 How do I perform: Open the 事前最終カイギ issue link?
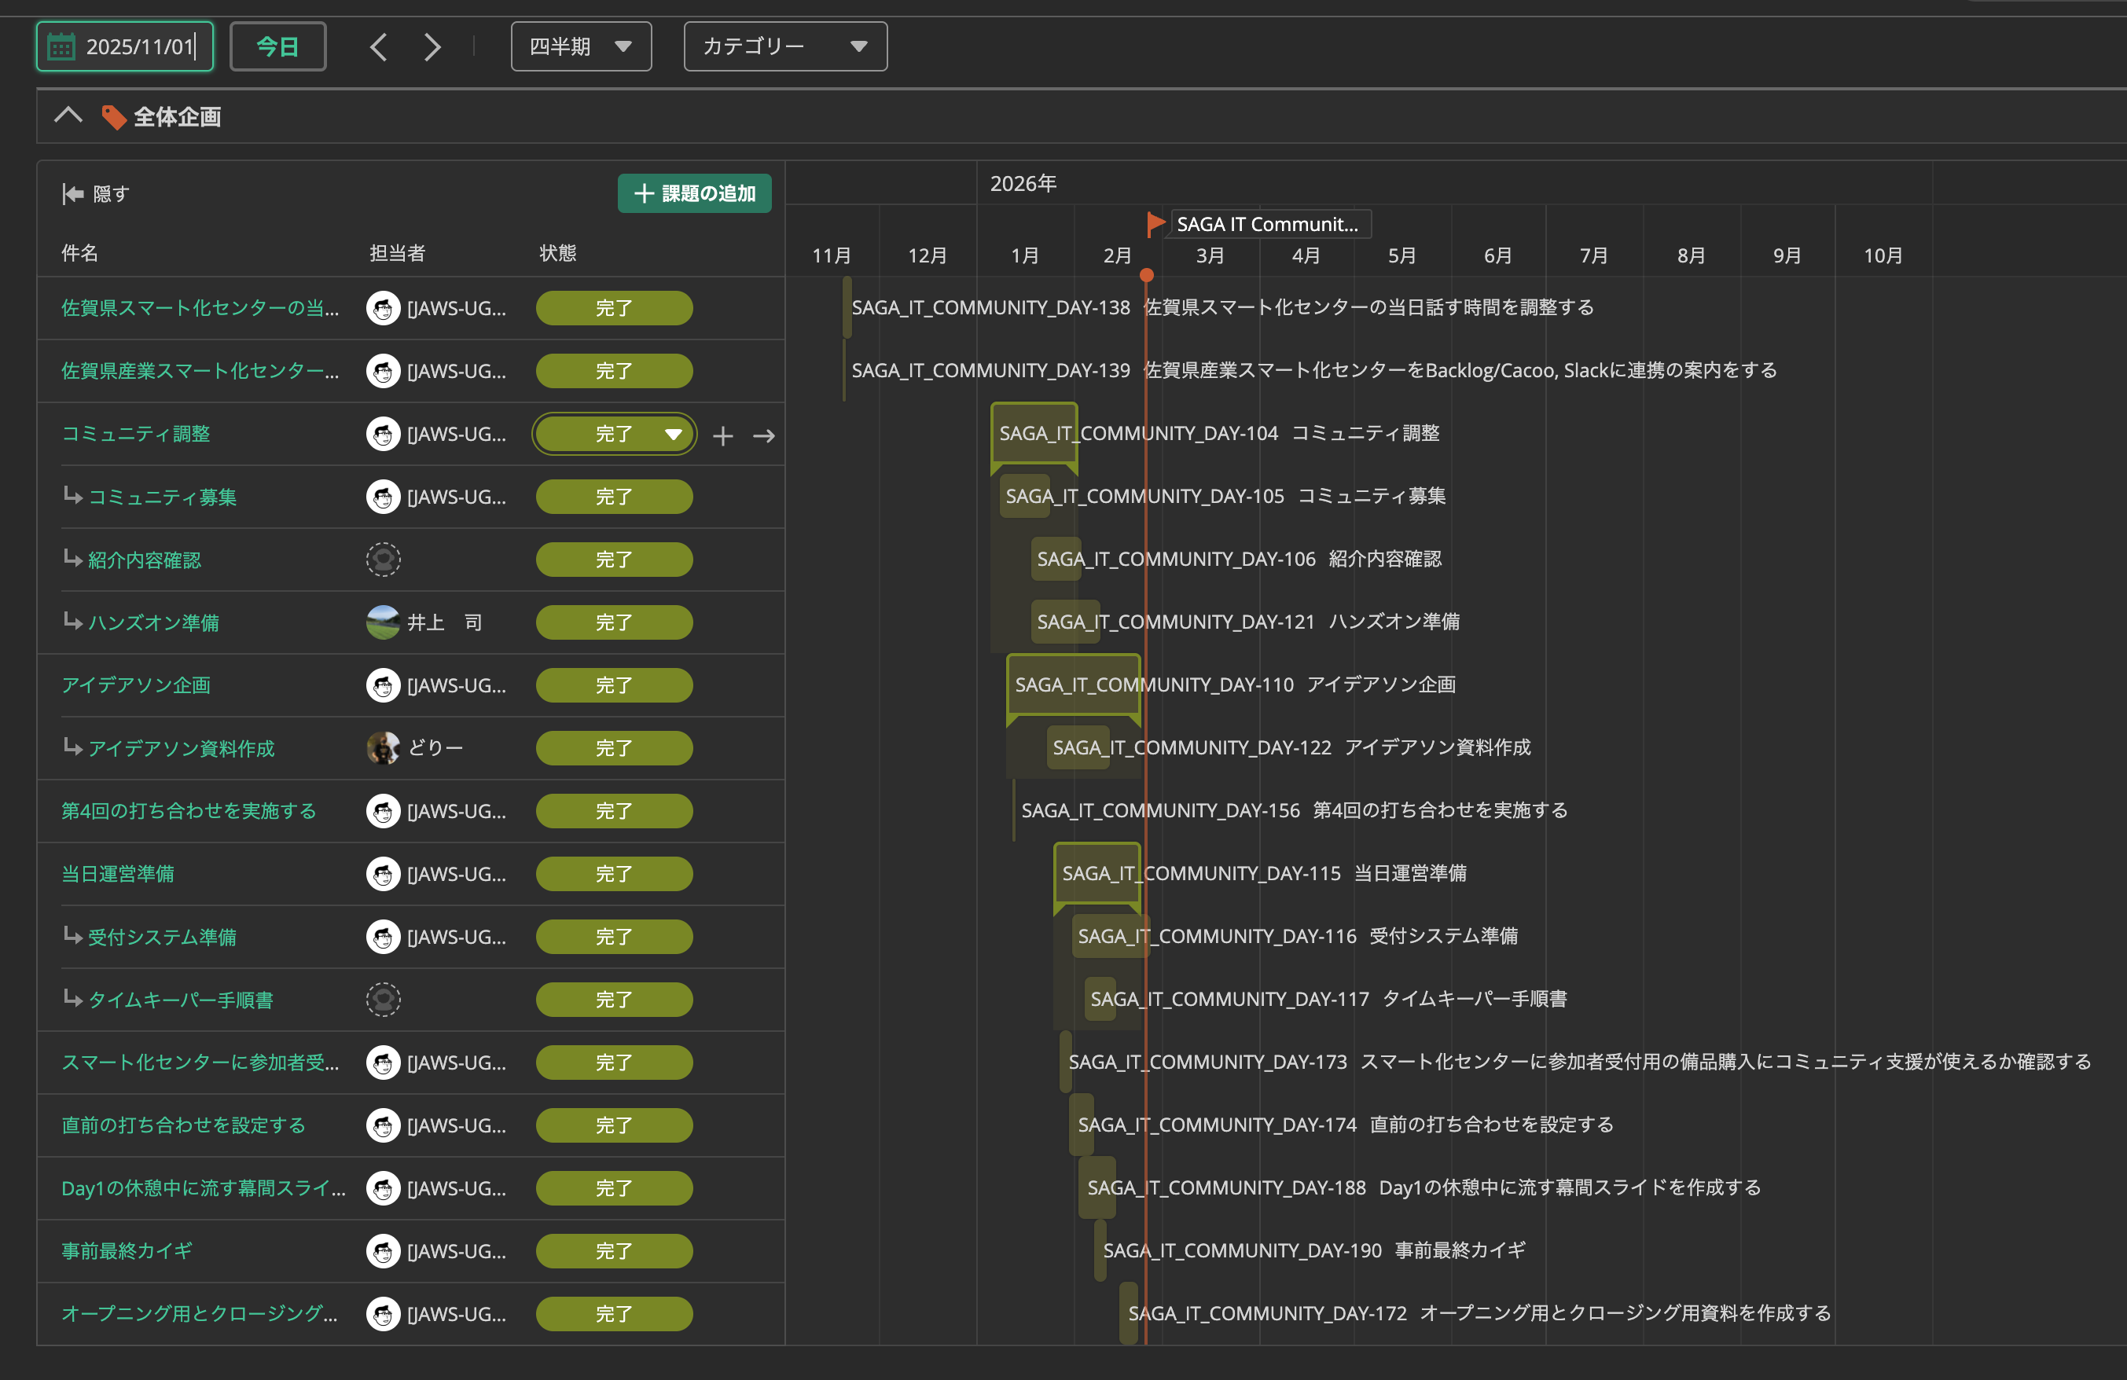click(x=127, y=1251)
